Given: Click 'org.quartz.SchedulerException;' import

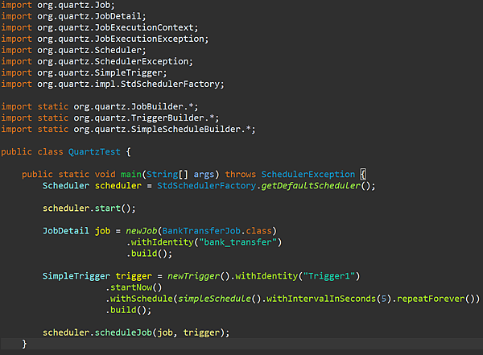Looking at the screenshot, I should pos(115,62).
